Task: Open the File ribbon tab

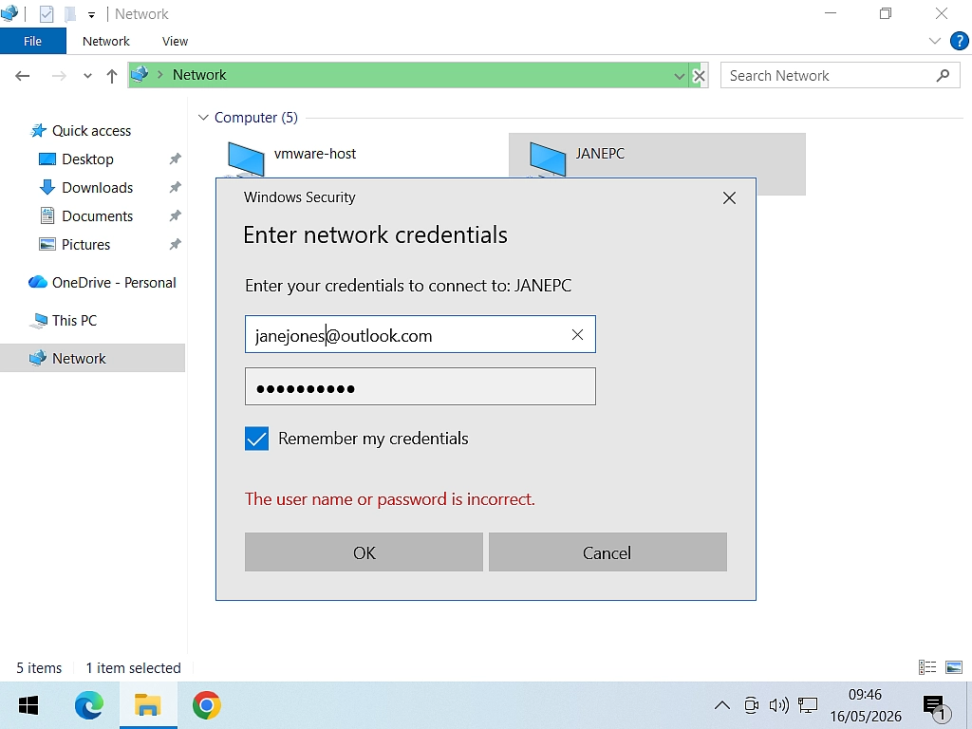Action: tap(33, 41)
